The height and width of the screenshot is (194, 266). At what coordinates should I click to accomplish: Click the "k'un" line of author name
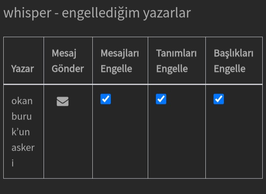pos(21,132)
